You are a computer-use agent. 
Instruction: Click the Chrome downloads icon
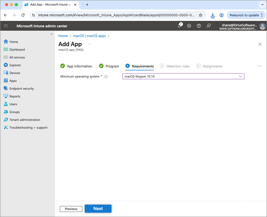click(x=213, y=15)
